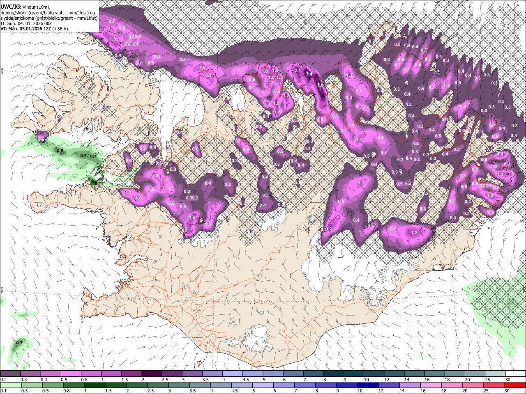Select the palest green rain swatch labeled 0.1

pyautogui.click(x=10, y=385)
